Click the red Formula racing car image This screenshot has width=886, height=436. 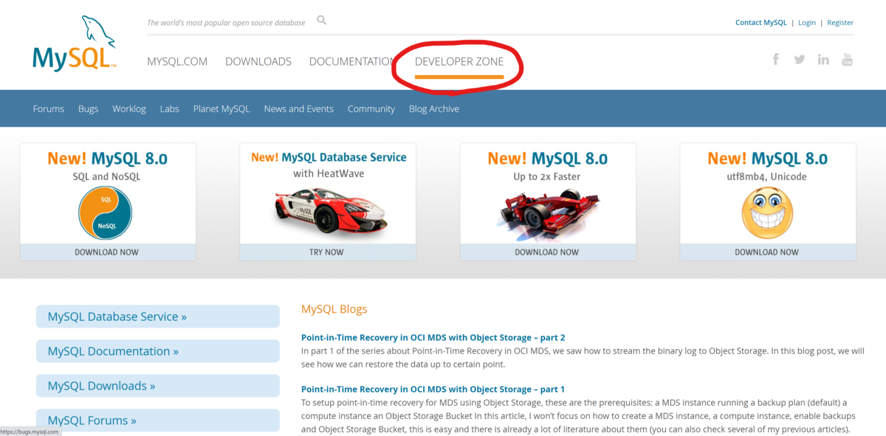547,214
